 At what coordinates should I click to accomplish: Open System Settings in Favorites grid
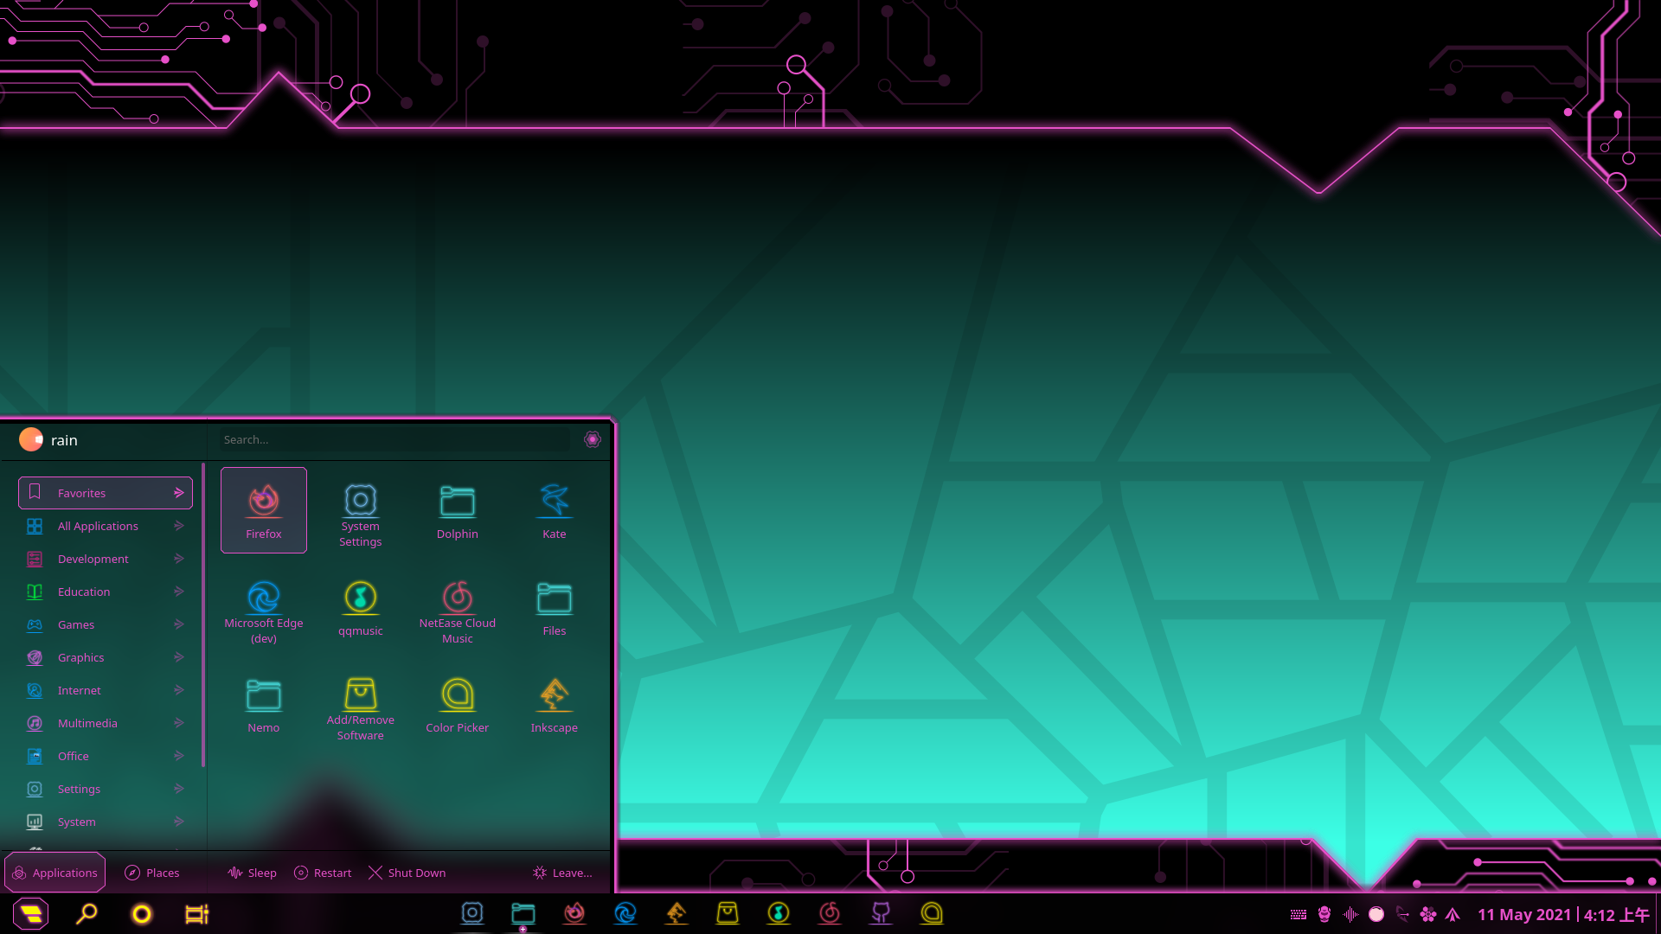tap(361, 510)
